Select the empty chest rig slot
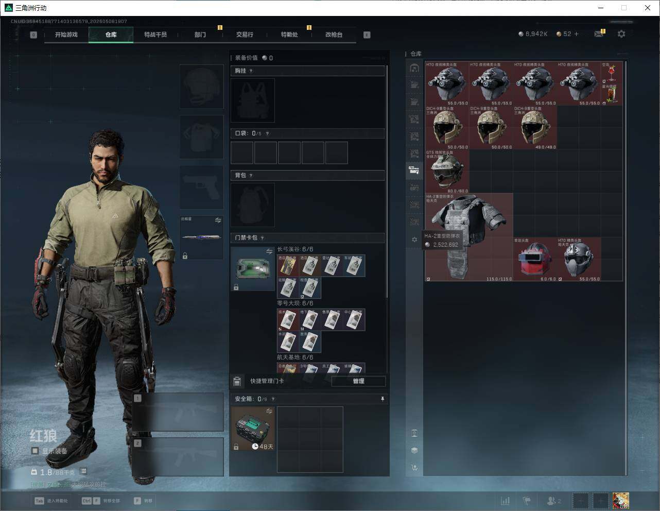 (253, 100)
